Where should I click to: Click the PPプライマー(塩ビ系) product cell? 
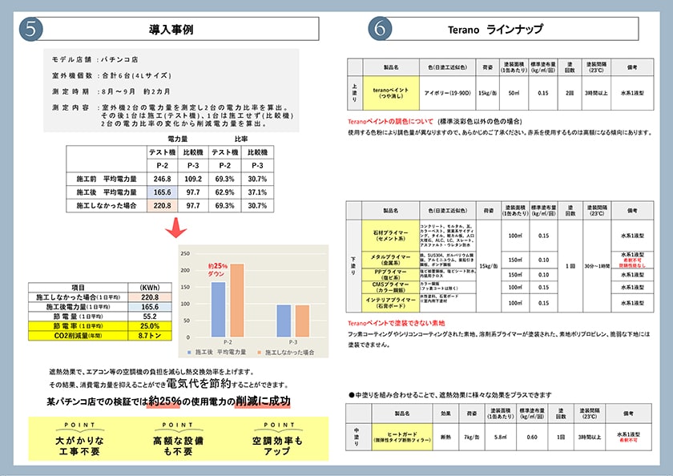pos(391,275)
